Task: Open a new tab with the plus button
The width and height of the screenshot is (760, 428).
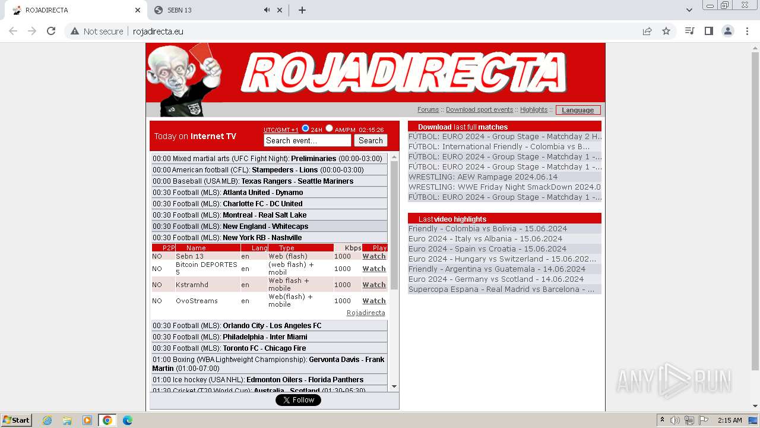Action: [302, 10]
